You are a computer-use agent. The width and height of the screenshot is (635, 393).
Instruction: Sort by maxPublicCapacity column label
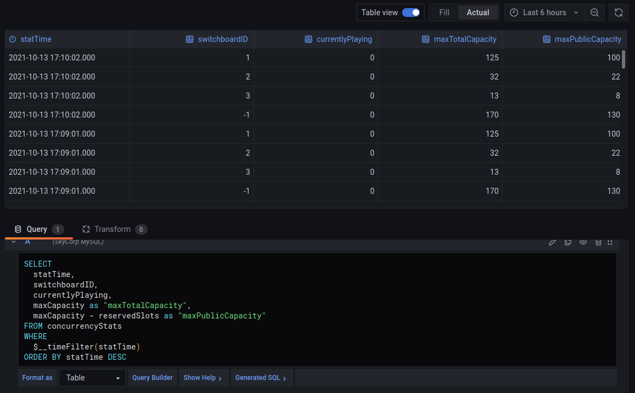[x=588, y=39]
